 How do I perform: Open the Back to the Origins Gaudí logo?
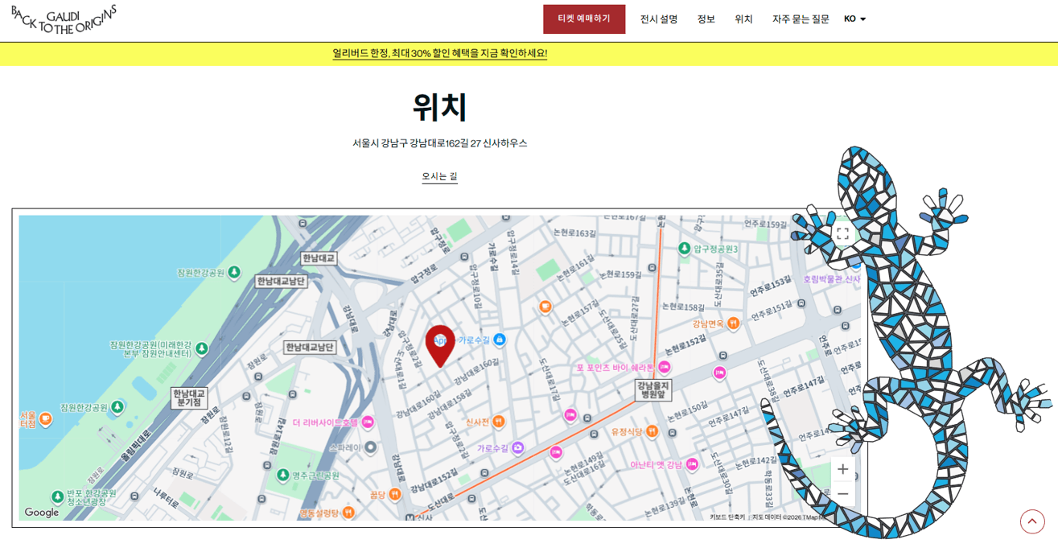click(64, 19)
